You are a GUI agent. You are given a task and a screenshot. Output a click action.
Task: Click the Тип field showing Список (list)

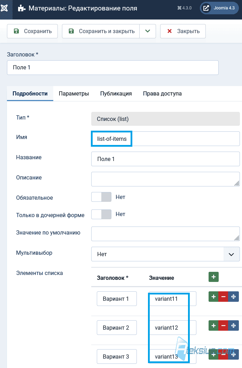(x=165, y=119)
